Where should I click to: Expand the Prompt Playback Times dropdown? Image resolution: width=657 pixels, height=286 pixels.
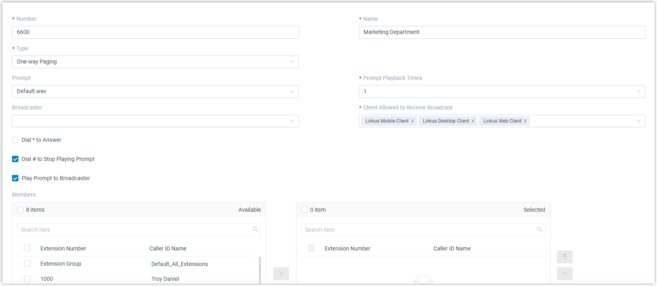pos(502,91)
